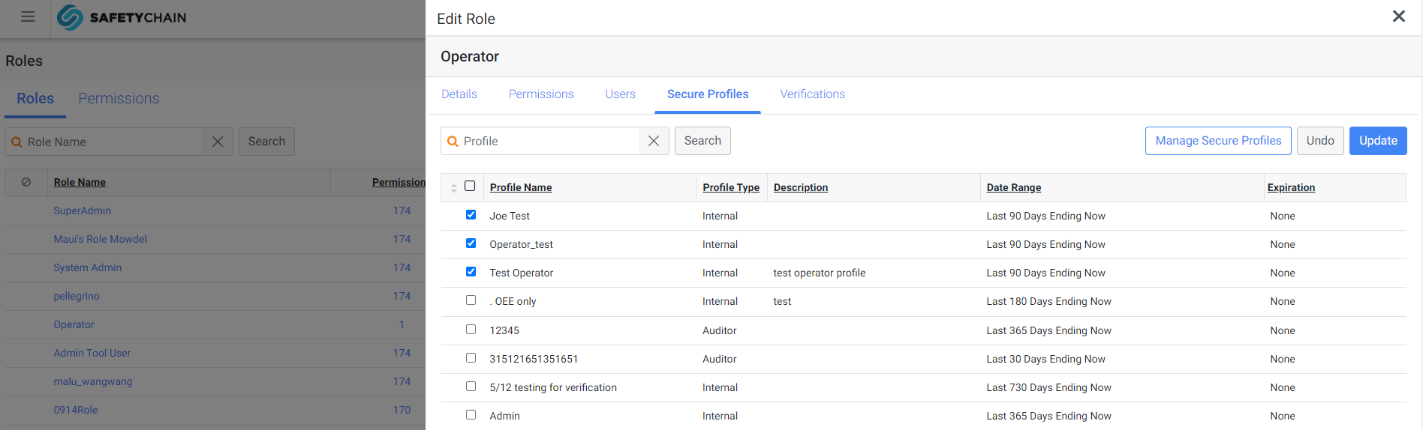Screen dimensions: 1423x430
Task: Open the Permissions tab in Edit Role
Action: [x=541, y=94]
